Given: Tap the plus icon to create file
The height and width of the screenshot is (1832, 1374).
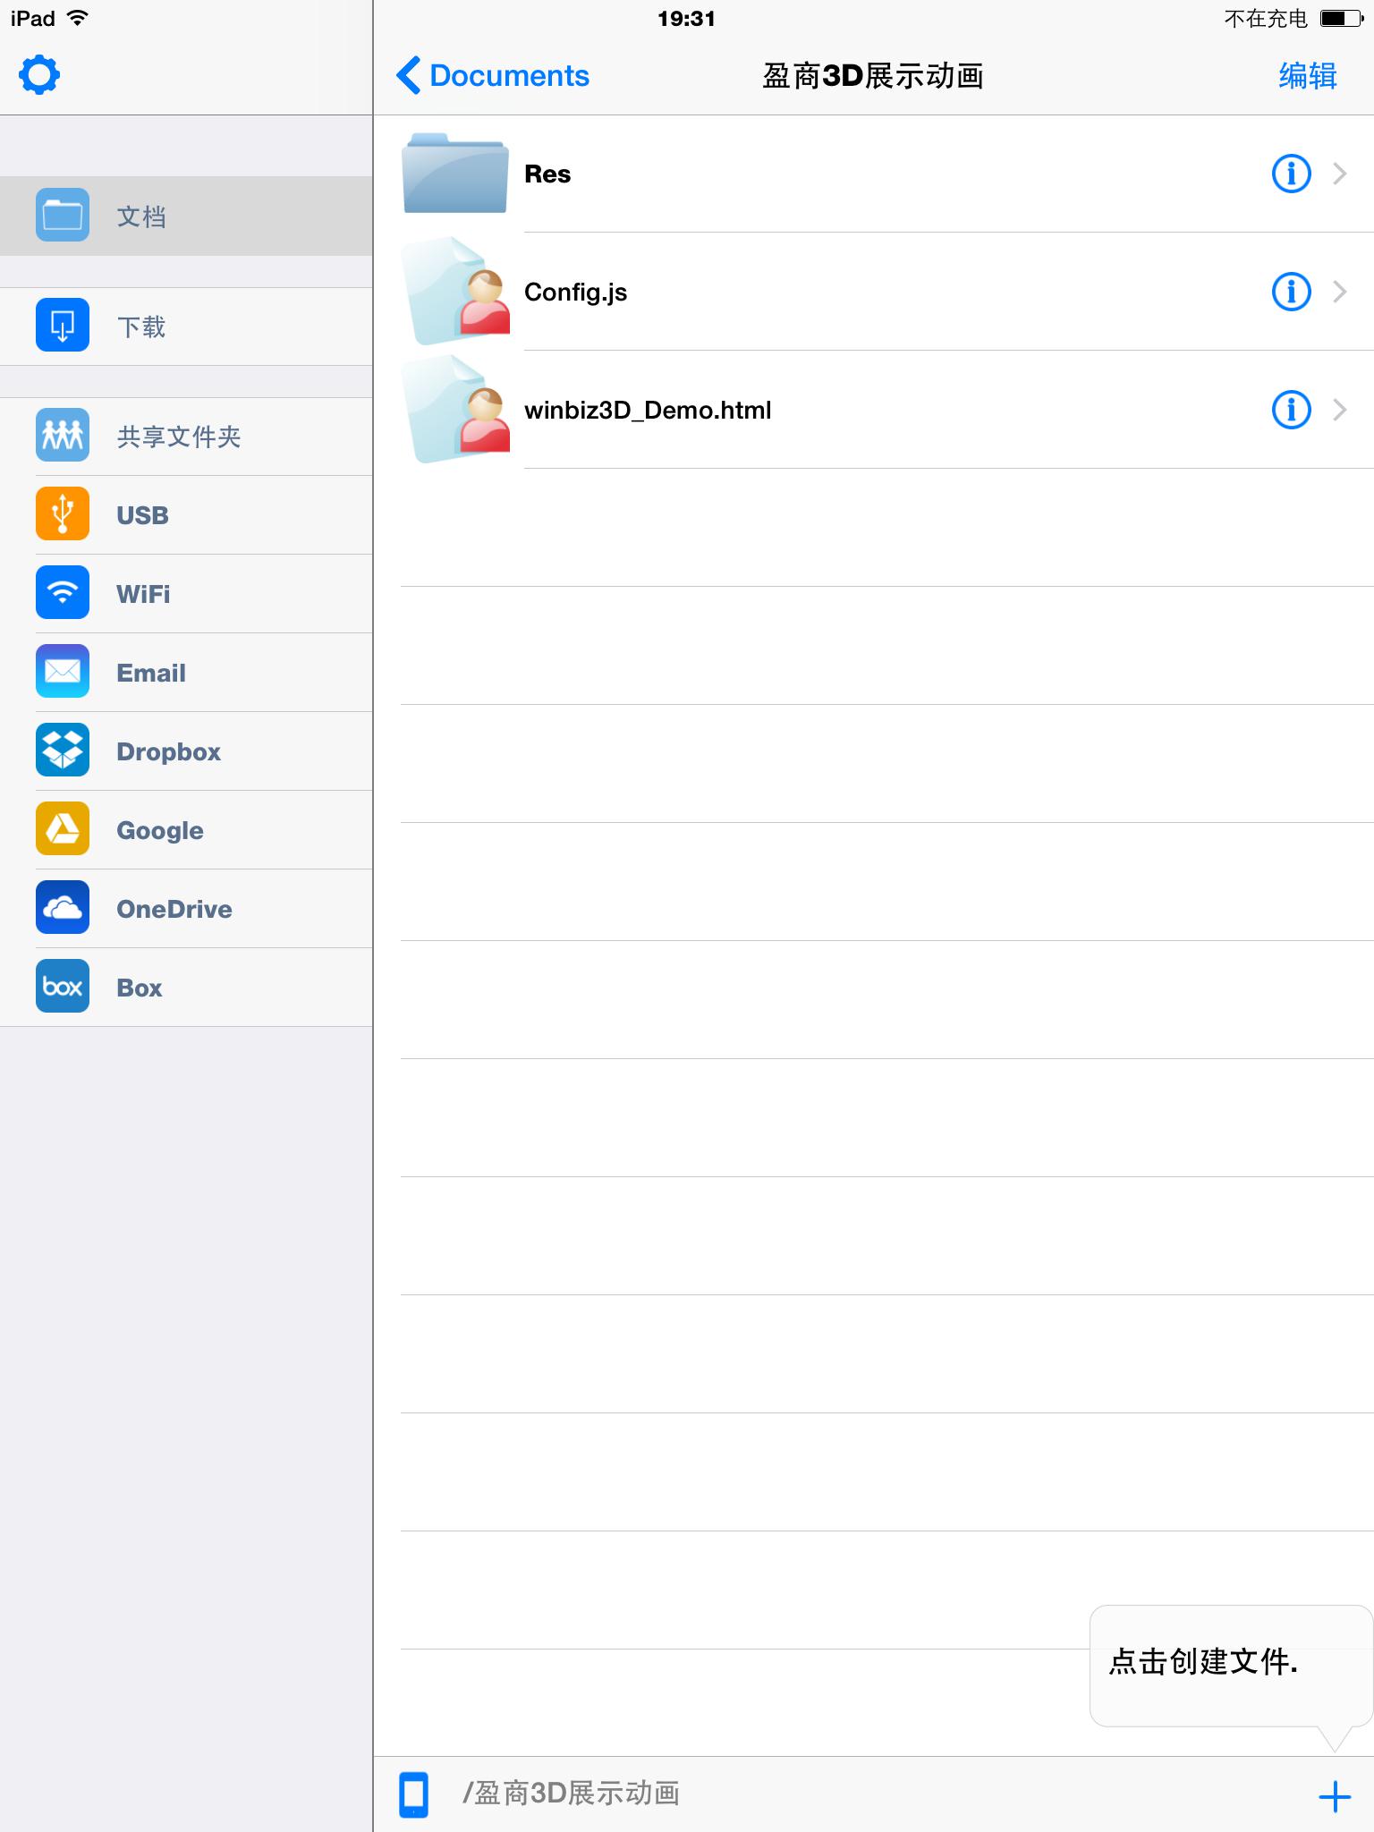Looking at the screenshot, I should (1334, 1795).
